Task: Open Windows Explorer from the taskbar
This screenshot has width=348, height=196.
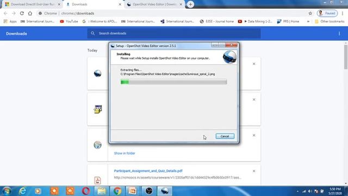Action: (x=102, y=191)
